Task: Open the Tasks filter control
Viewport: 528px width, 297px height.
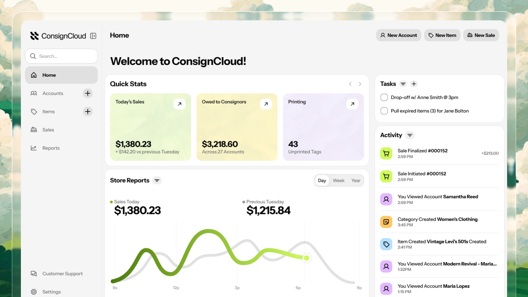Action: click(x=403, y=84)
